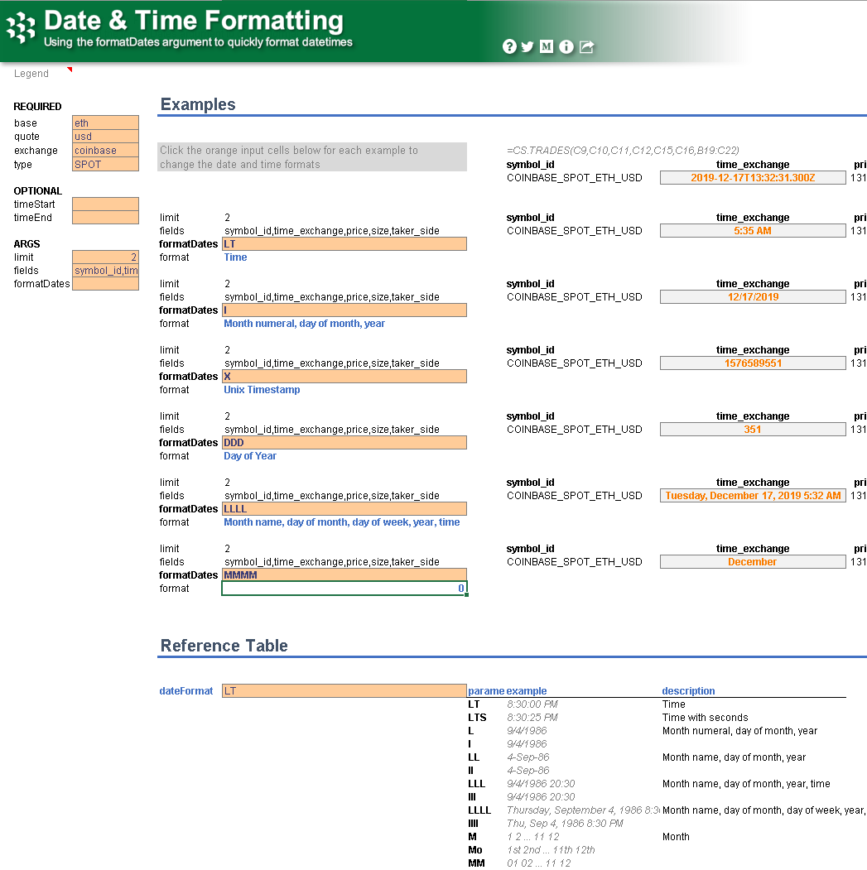Select the formatDates cell containing MMMM
The height and width of the screenshot is (870, 867).
click(x=344, y=574)
